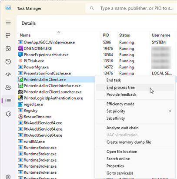Choose Search online menu entry
The height and width of the screenshot is (179, 177).
118,159
